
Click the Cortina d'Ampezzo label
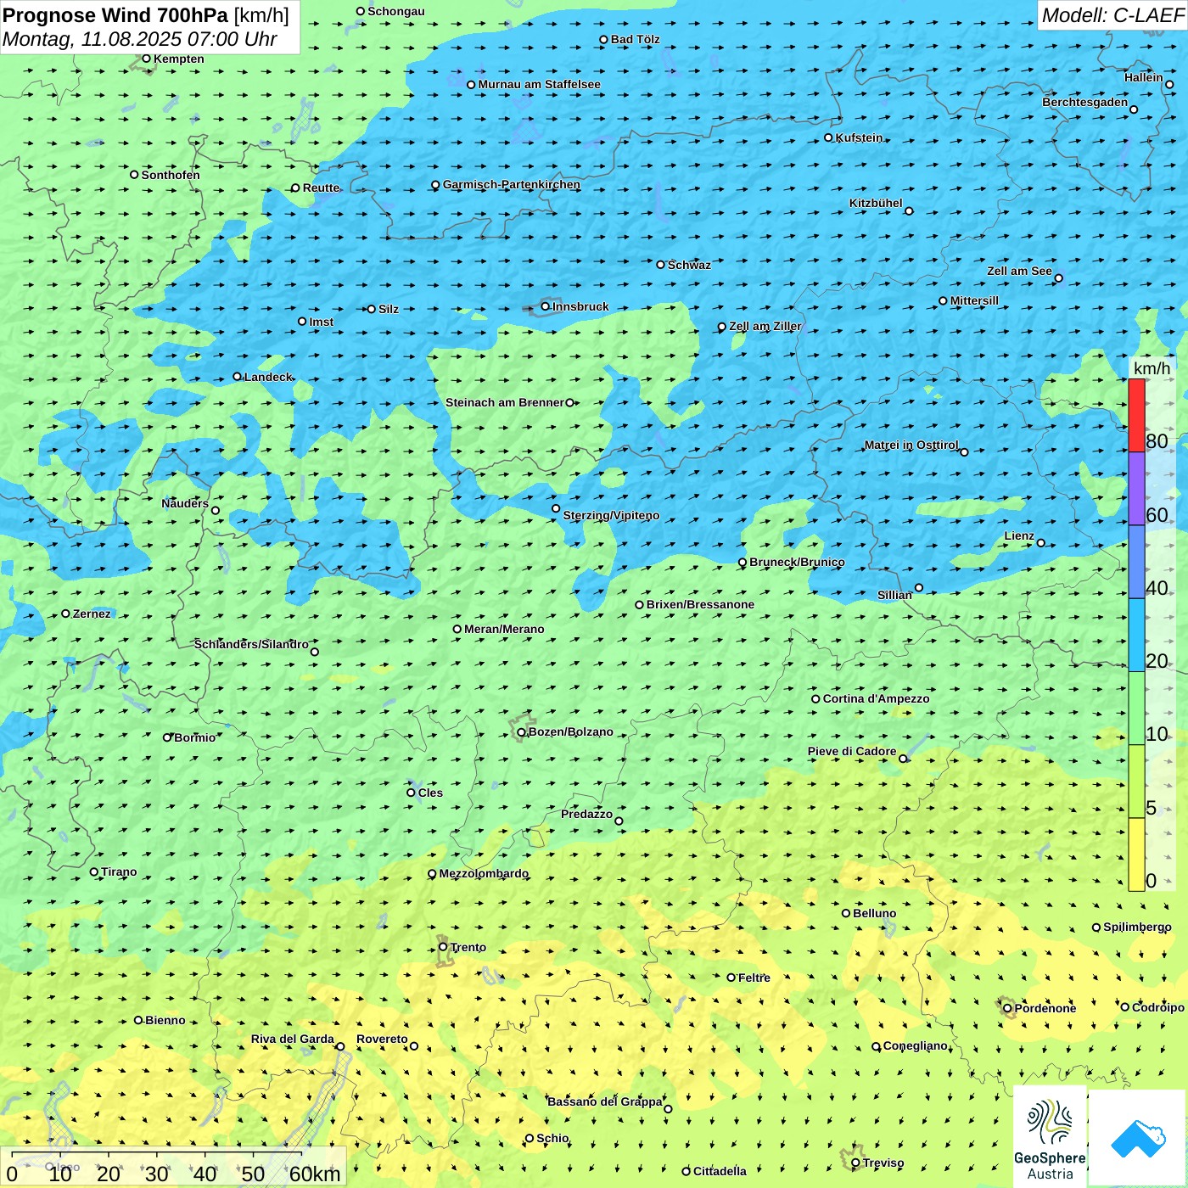point(876,698)
